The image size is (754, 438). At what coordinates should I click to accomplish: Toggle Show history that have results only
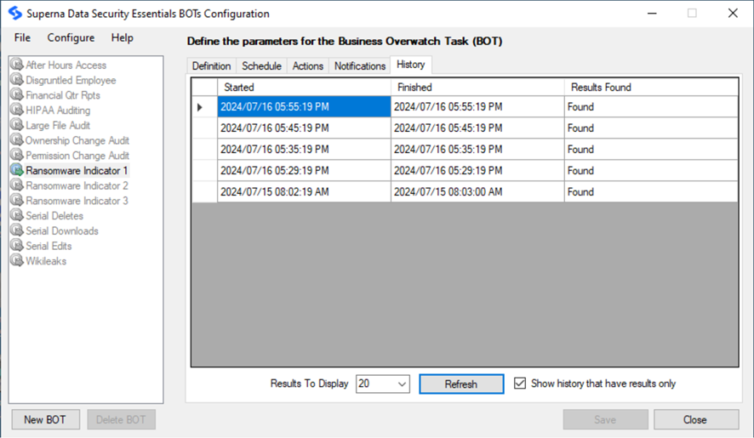pyautogui.click(x=520, y=384)
